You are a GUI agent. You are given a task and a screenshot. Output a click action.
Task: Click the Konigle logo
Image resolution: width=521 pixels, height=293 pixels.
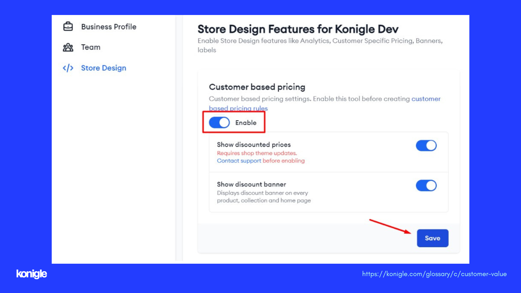(x=32, y=274)
